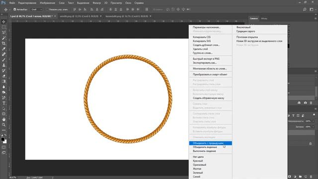The image size is (318, 179).
Task: Click the background color swatch
Action: 5,142
